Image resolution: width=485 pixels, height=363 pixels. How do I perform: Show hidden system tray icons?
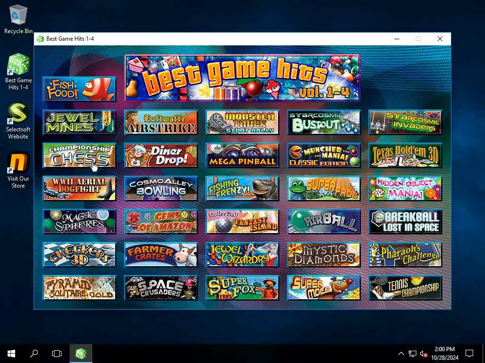(401, 354)
